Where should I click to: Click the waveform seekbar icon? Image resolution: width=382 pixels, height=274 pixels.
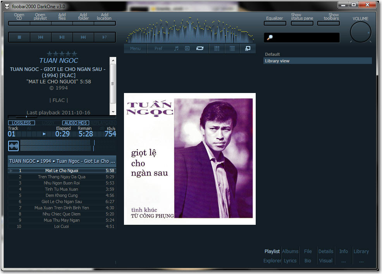click(14, 146)
